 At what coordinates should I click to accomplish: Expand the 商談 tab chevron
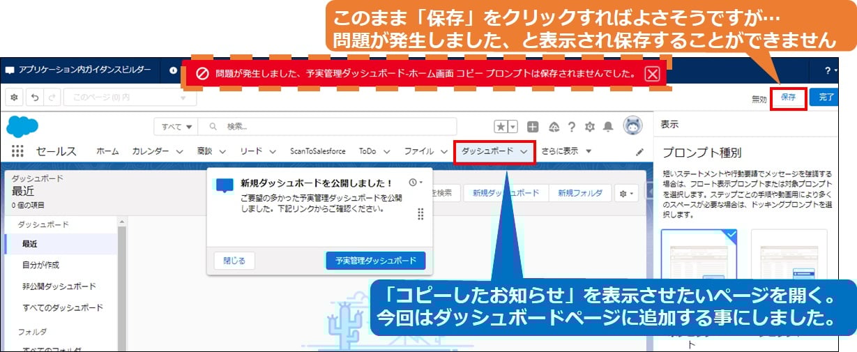pos(222,151)
